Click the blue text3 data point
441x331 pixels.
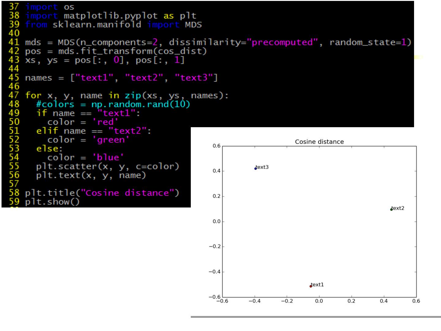[x=255, y=169]
